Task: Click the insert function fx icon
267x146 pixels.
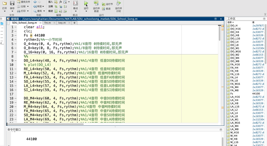Action: point(60,2)
